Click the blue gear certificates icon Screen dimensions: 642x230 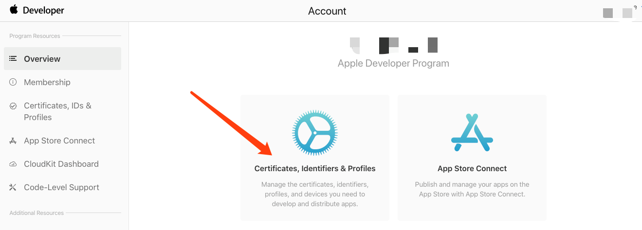coord(315,132)
